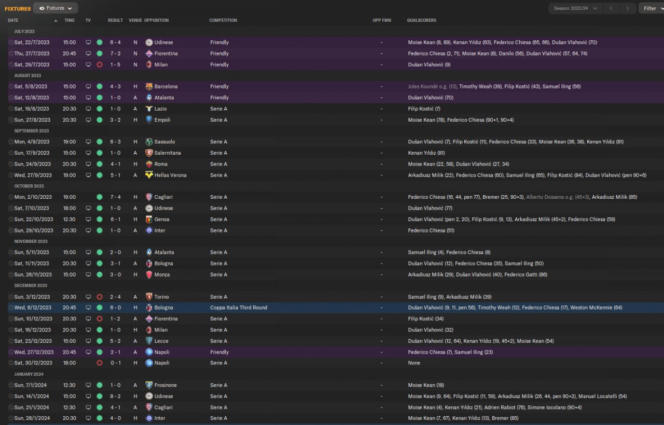Click the Lazio crest icon
This screenshot has width=664, height=425.
coord(149,109)
